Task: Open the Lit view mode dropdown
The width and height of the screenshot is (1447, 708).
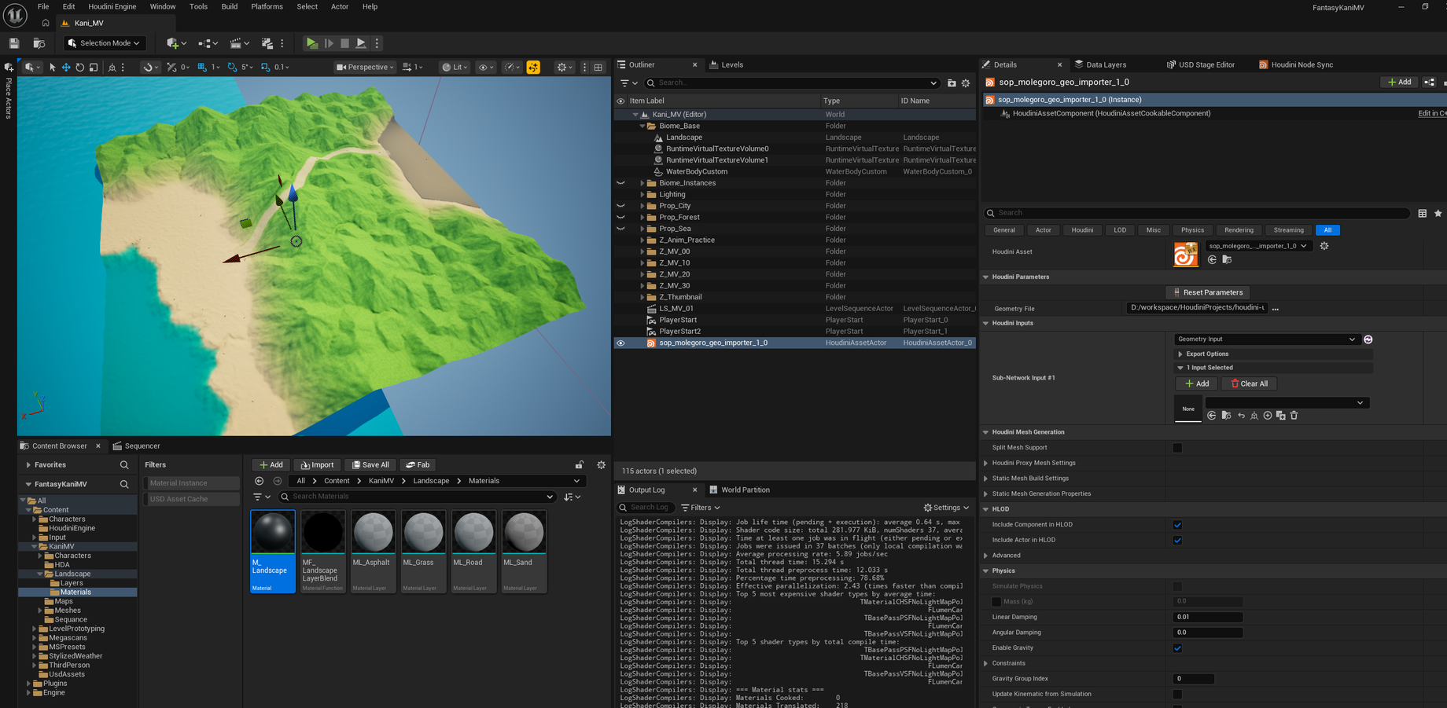Action: [455, 68]
